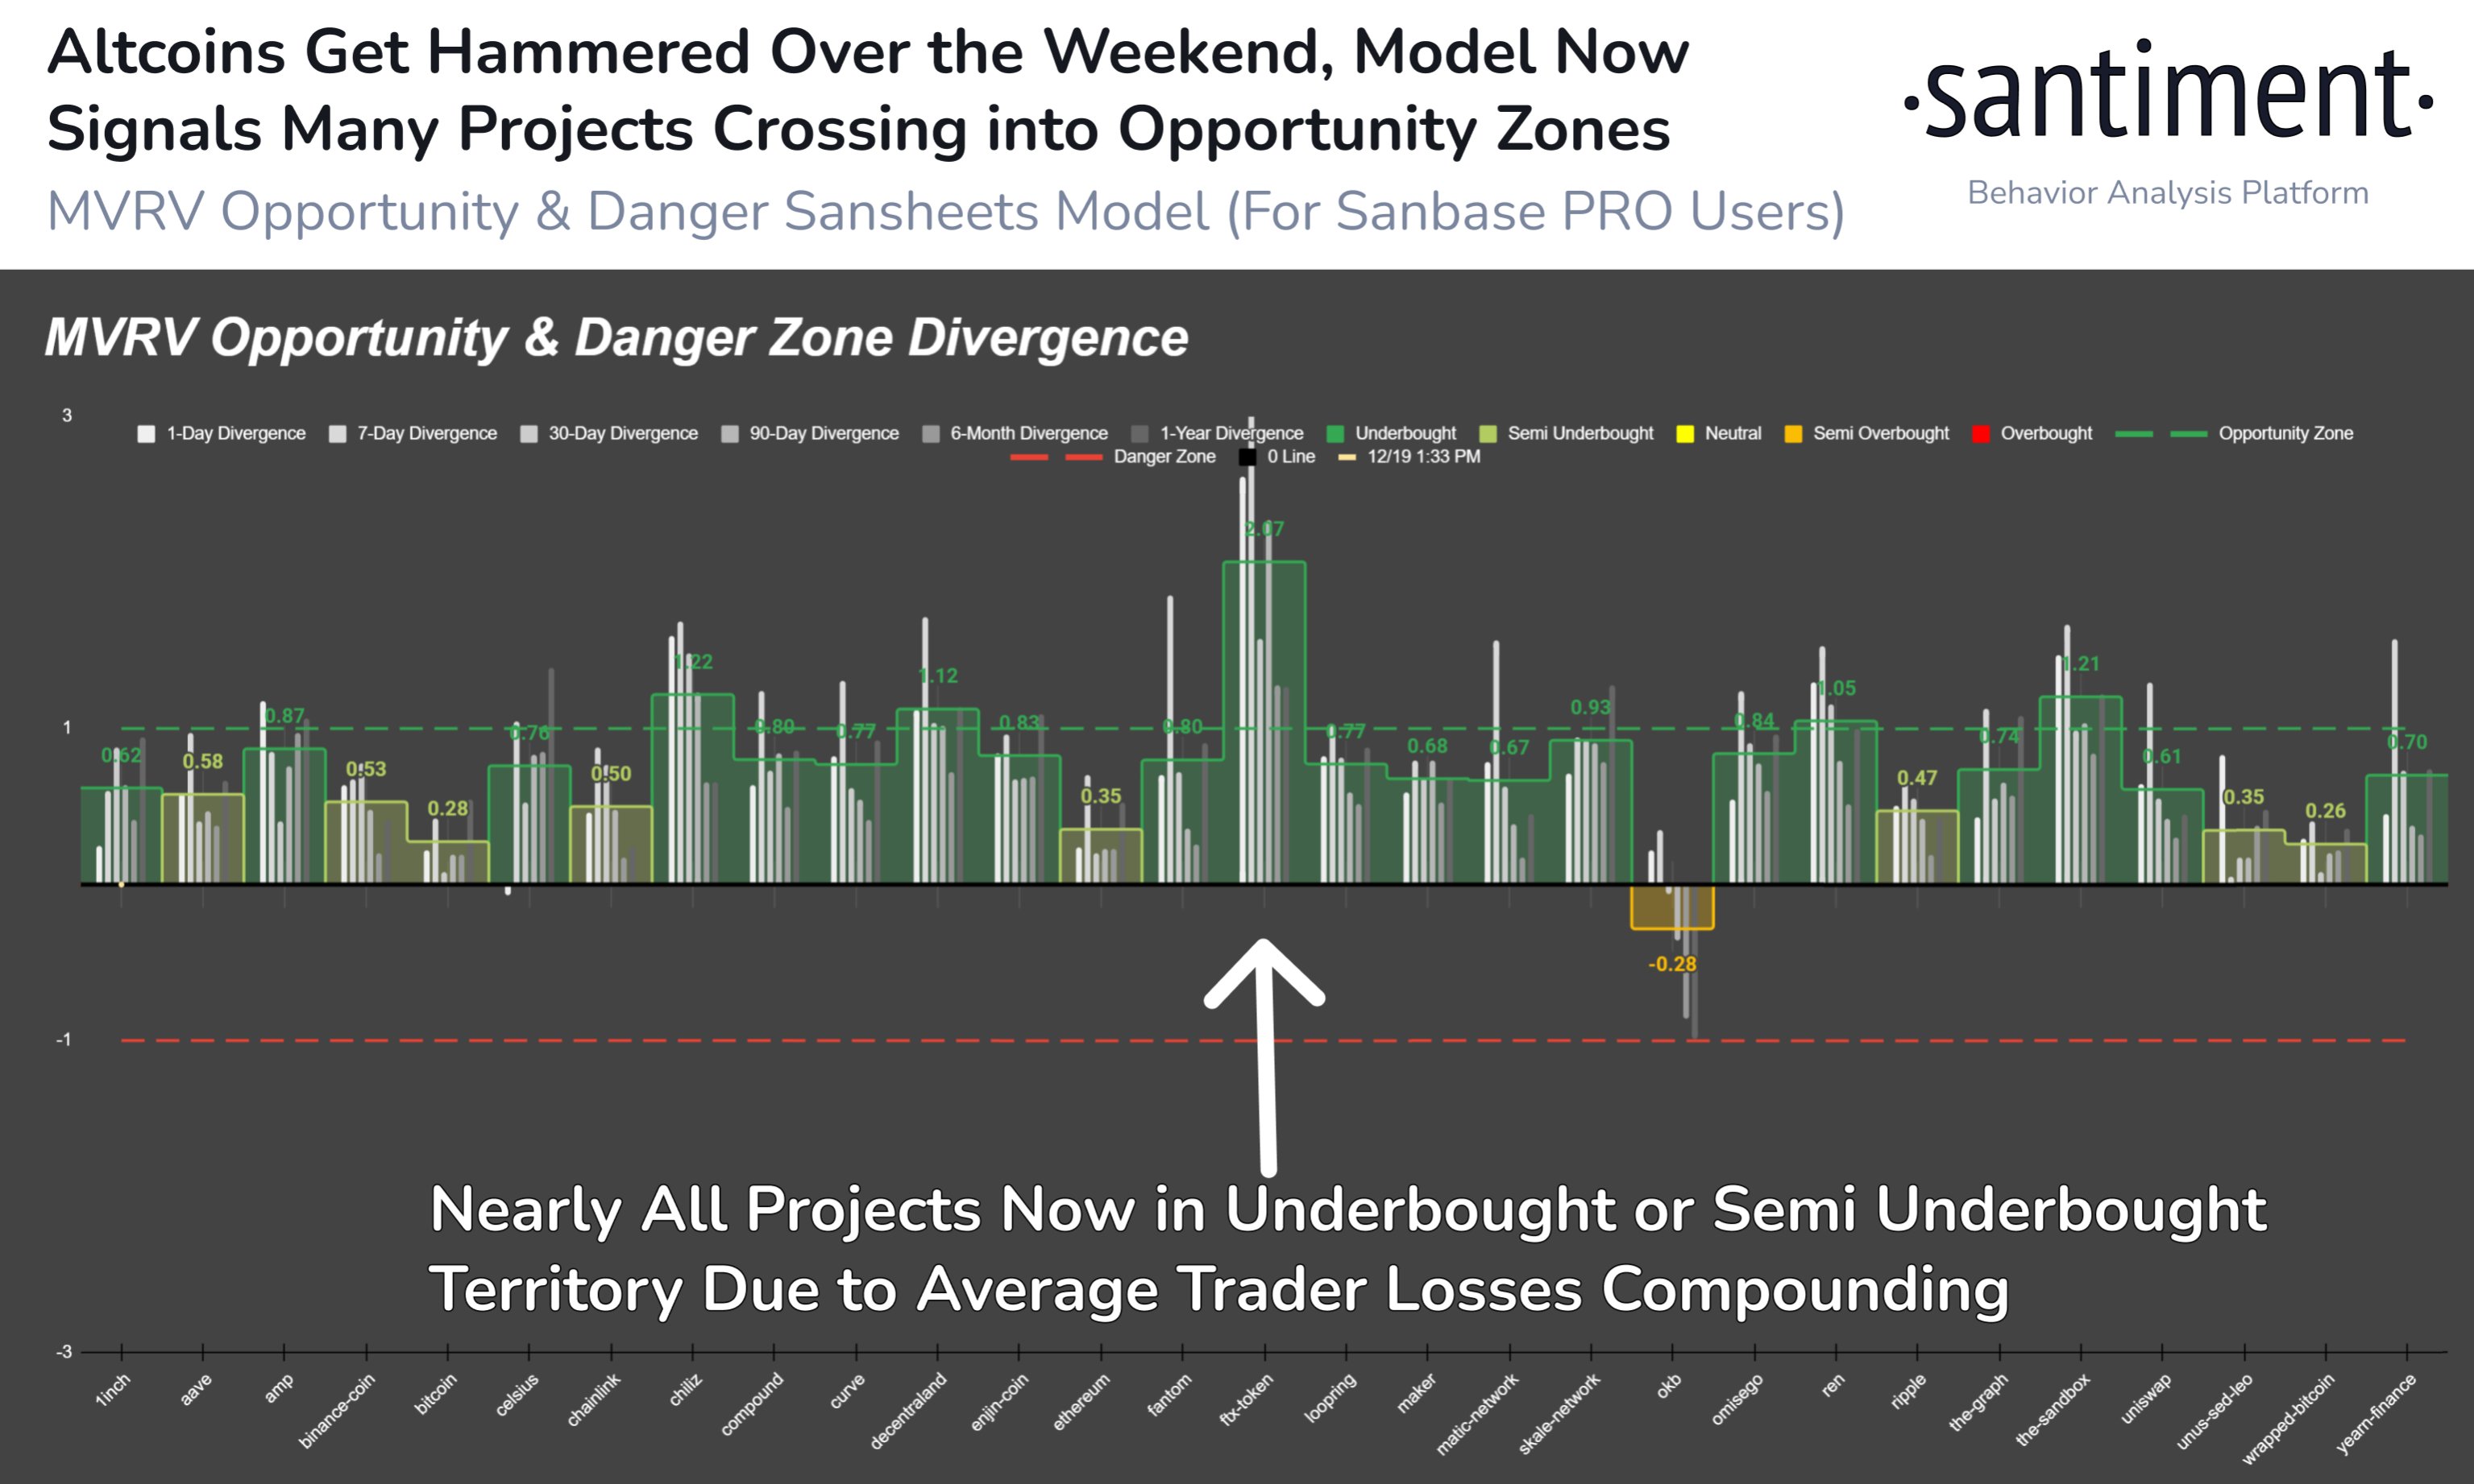Click the 6-Month Divergence legend icon
The width and height of the screenshot is (2474, 1484).
click(933, 424)
